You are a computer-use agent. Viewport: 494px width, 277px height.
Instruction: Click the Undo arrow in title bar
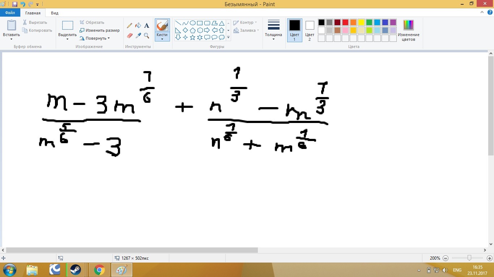coord(23,4)
